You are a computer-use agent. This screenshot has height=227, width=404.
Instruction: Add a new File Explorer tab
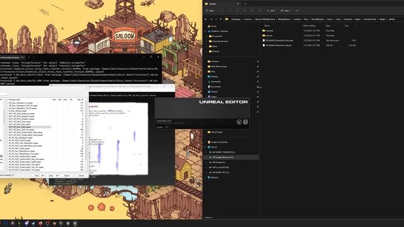click(x=246, y=4)
